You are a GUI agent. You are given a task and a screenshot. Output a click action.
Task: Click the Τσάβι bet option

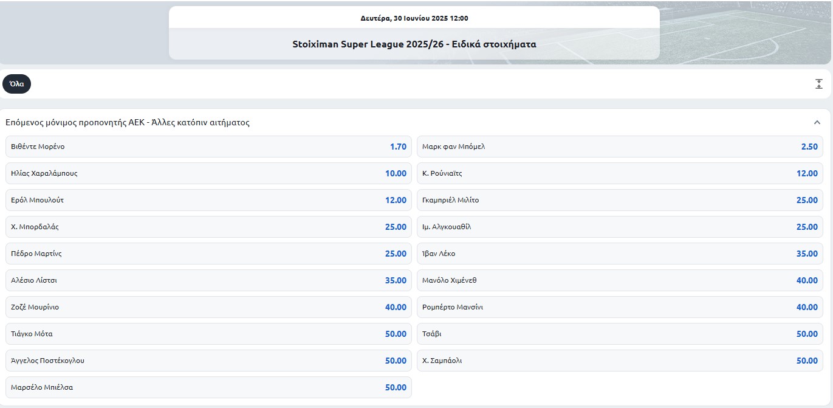click(620, 334)
